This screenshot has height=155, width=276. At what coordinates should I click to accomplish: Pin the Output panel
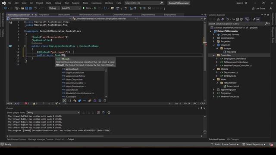pos(201,108)
